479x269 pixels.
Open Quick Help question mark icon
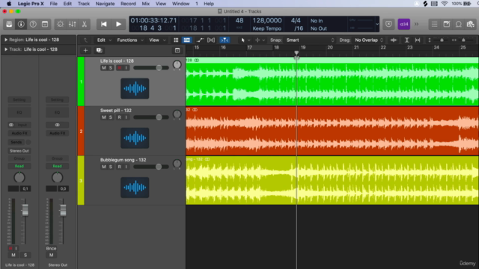click(33, 24)
